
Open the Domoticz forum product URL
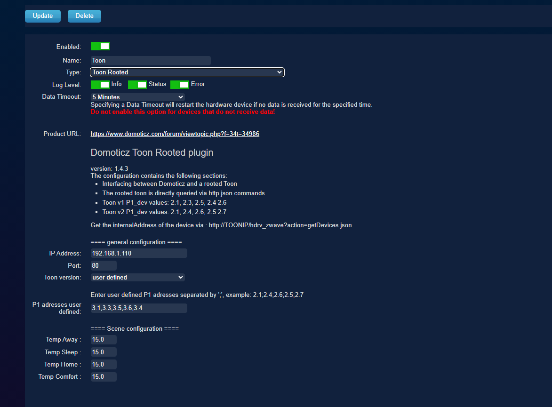click(175, 134)
